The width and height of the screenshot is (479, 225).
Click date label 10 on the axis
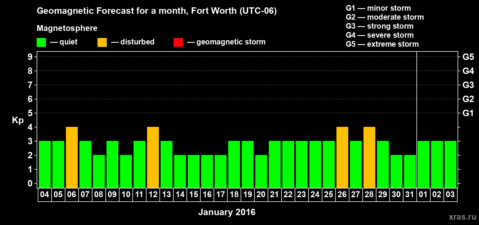pos(126,195)
